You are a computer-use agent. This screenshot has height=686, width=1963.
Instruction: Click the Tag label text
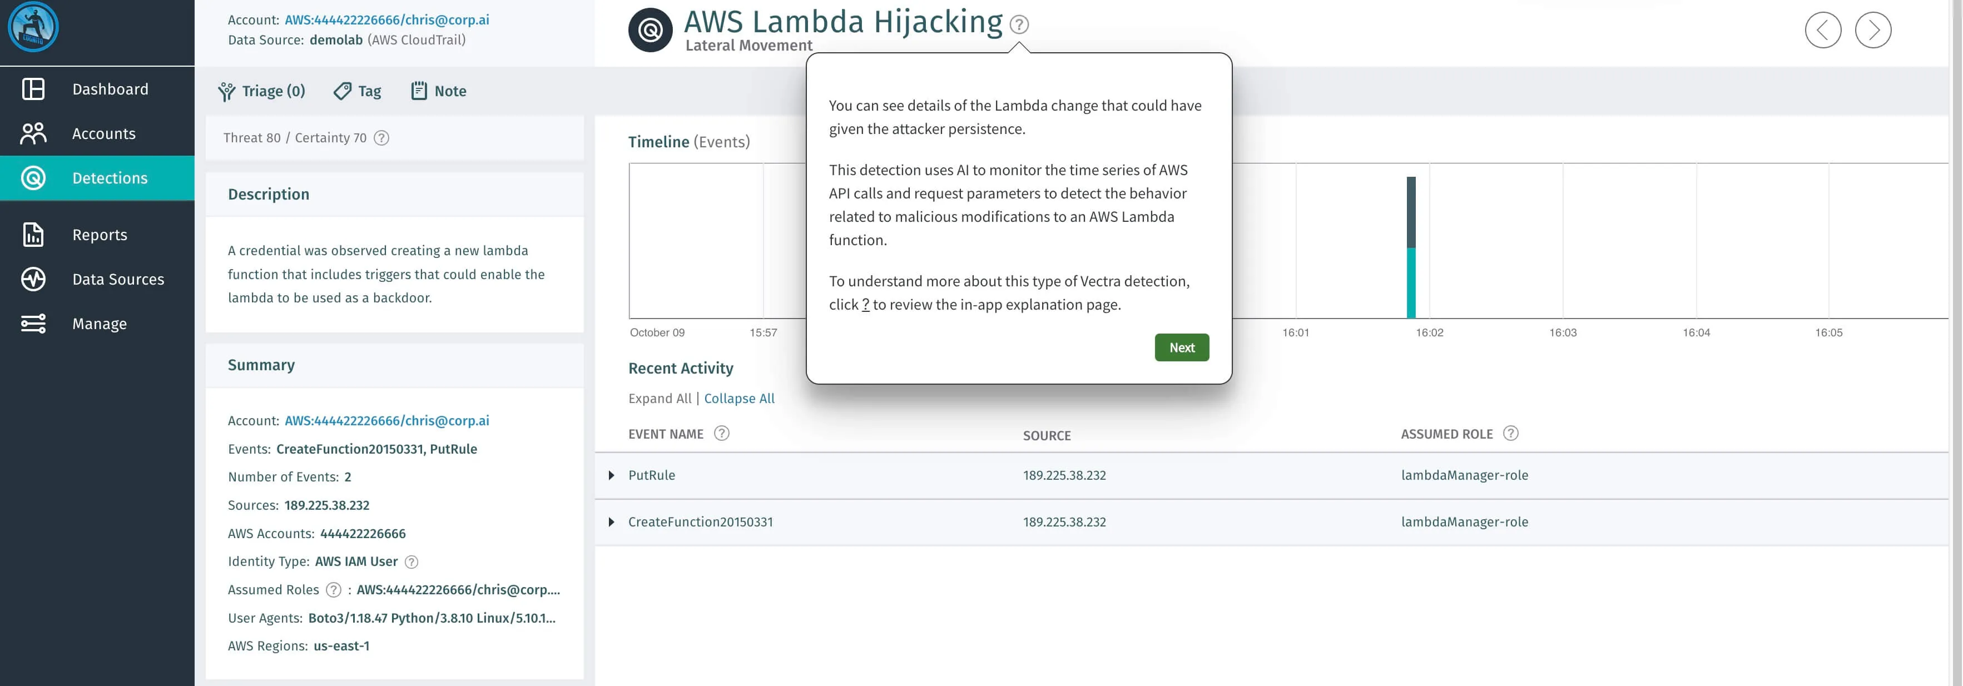[x=370, y=91]
